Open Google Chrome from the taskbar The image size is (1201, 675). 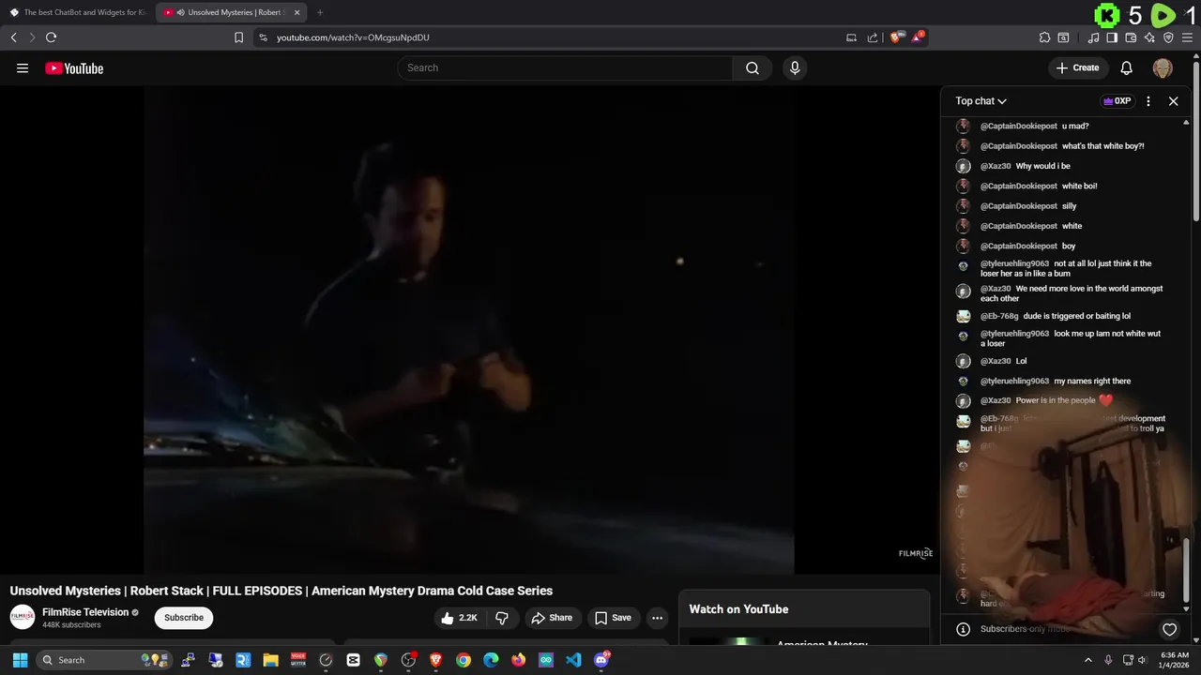coord(464,660)
